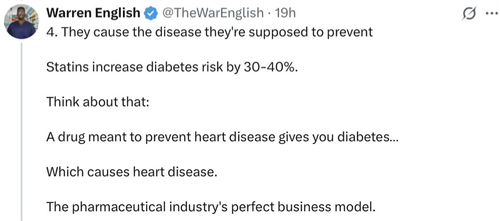
Task: Click the dot separator before 19h
Action: [x=270, y=13]
